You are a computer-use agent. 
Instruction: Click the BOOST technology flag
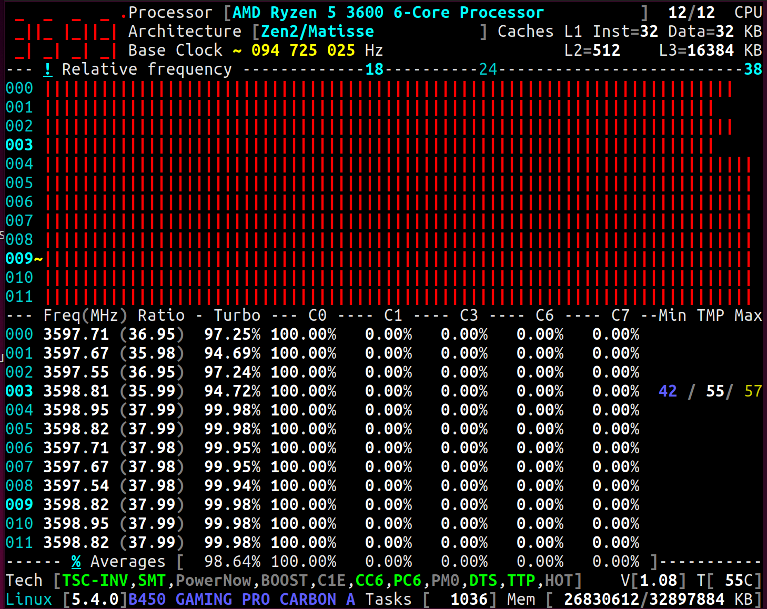[x=285, y=581]
